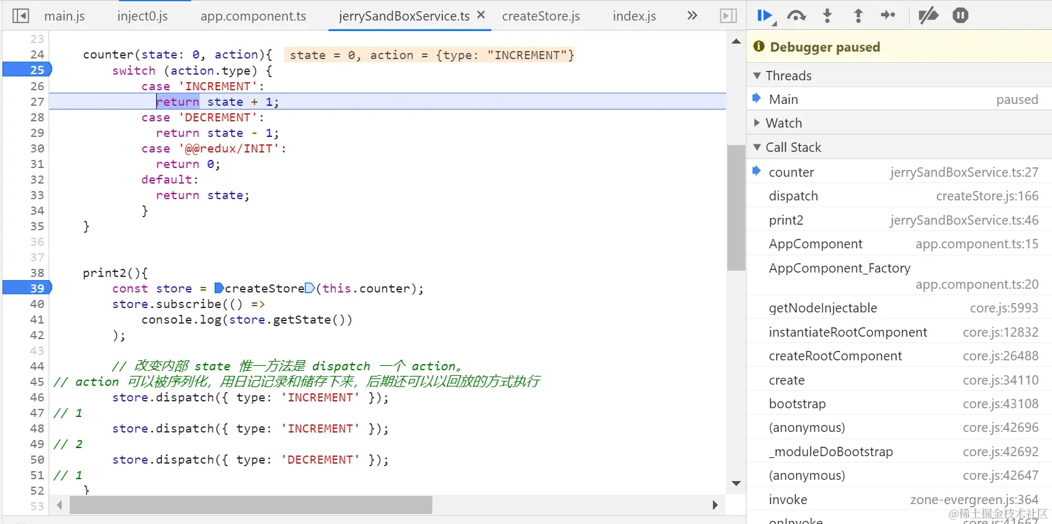Toggle breakpoint on line 41
1052x524 pixels.
point(37,319)
